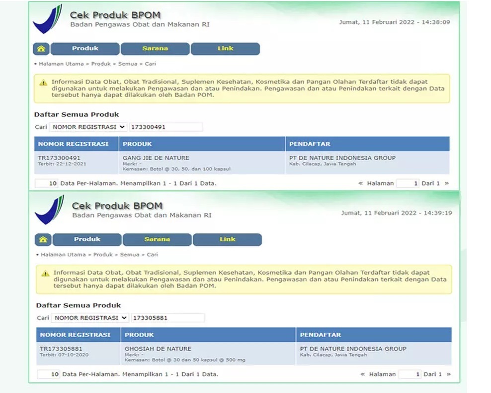Viewport: 491px width, 393px height.
Task: Click Semua breadcrumb in the top panel
Action: (x=127, y=64)
